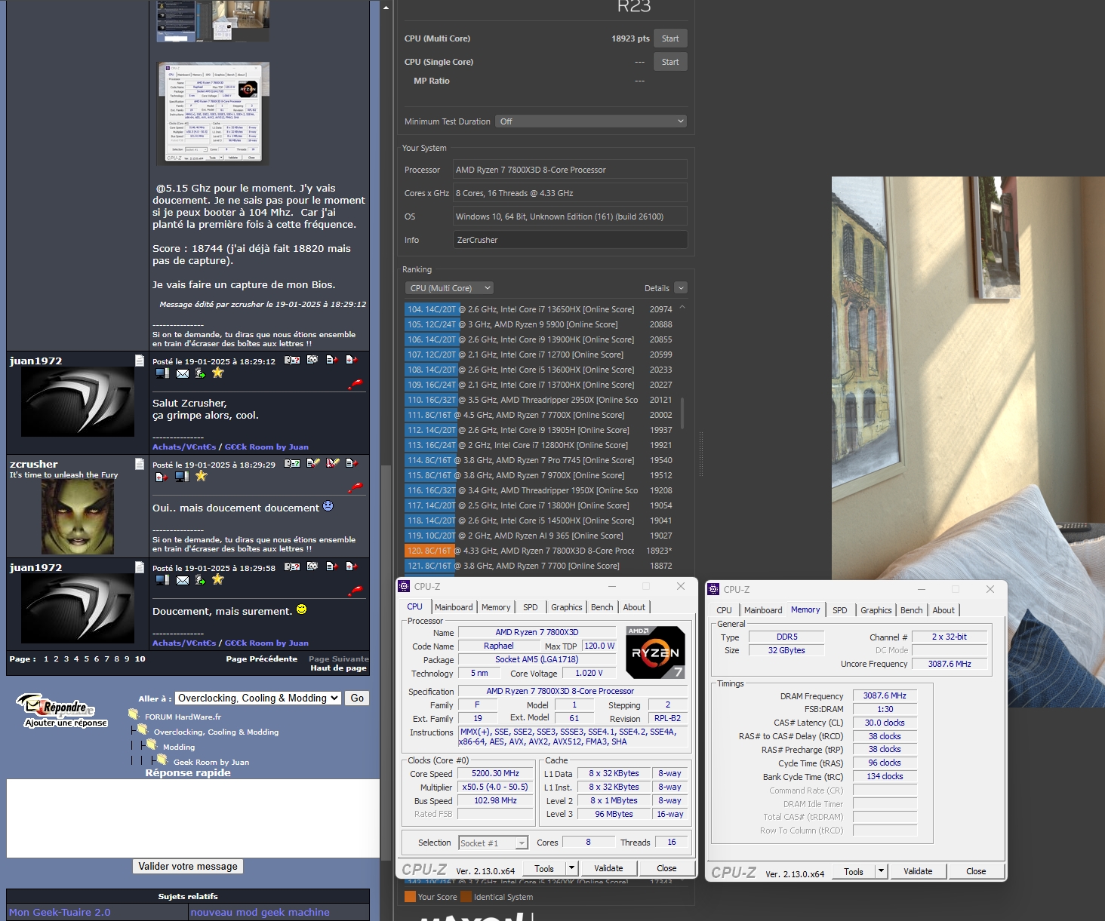This screenshot has width=1105, height=921.
Task: Click the folder icon beside Geek Room by Juan
Action: click(x=162, y=760)
